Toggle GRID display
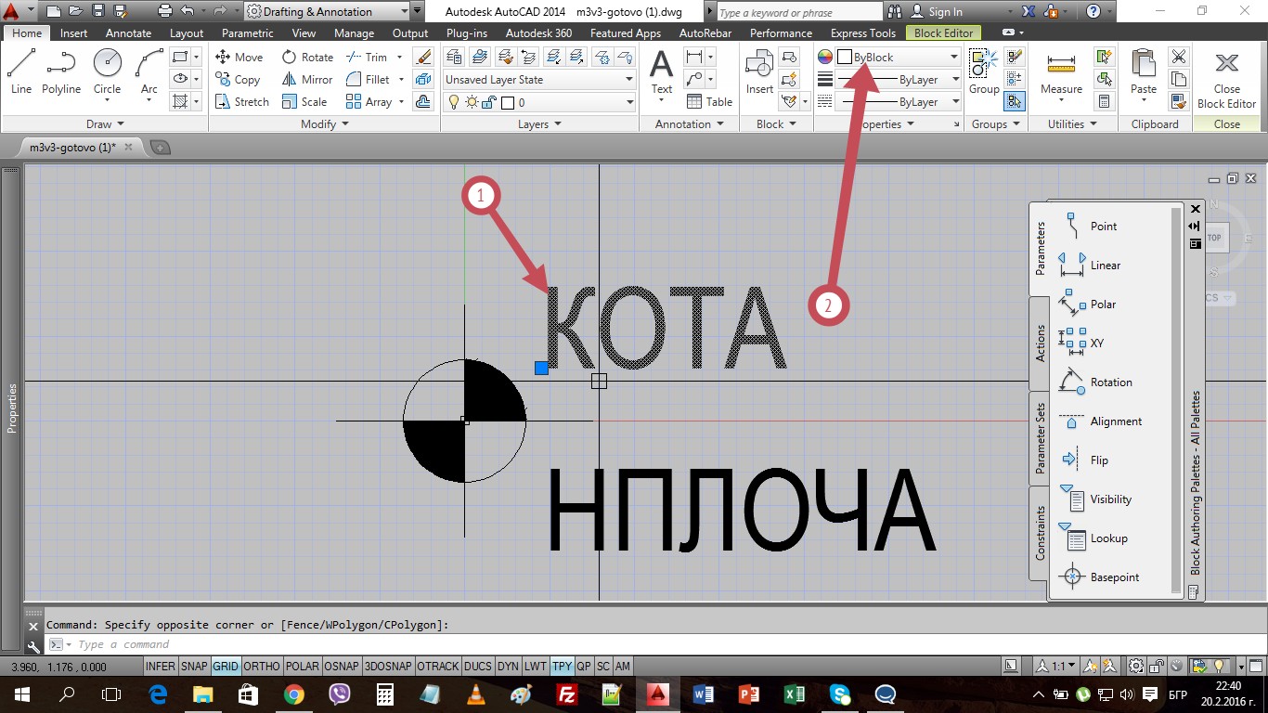The height and width of the screenshot is (713, 1268). [226, 667]
